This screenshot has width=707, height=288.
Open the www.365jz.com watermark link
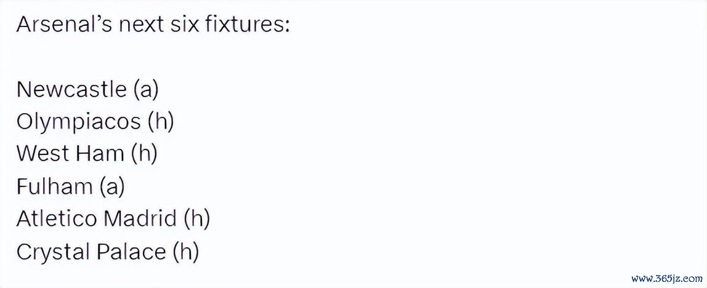pos(665,276)
